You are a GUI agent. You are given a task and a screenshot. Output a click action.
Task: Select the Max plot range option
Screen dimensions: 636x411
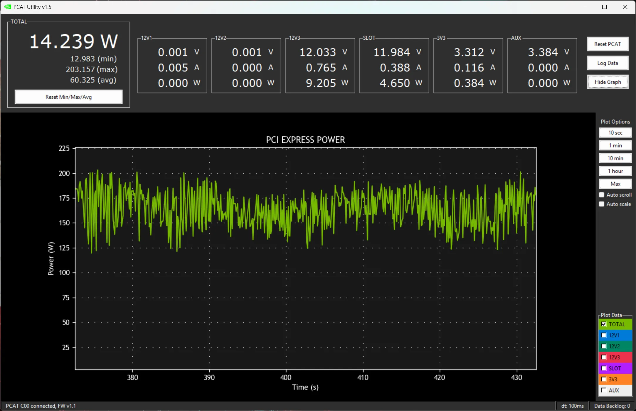pyautogui.click(x=615, y=184)
